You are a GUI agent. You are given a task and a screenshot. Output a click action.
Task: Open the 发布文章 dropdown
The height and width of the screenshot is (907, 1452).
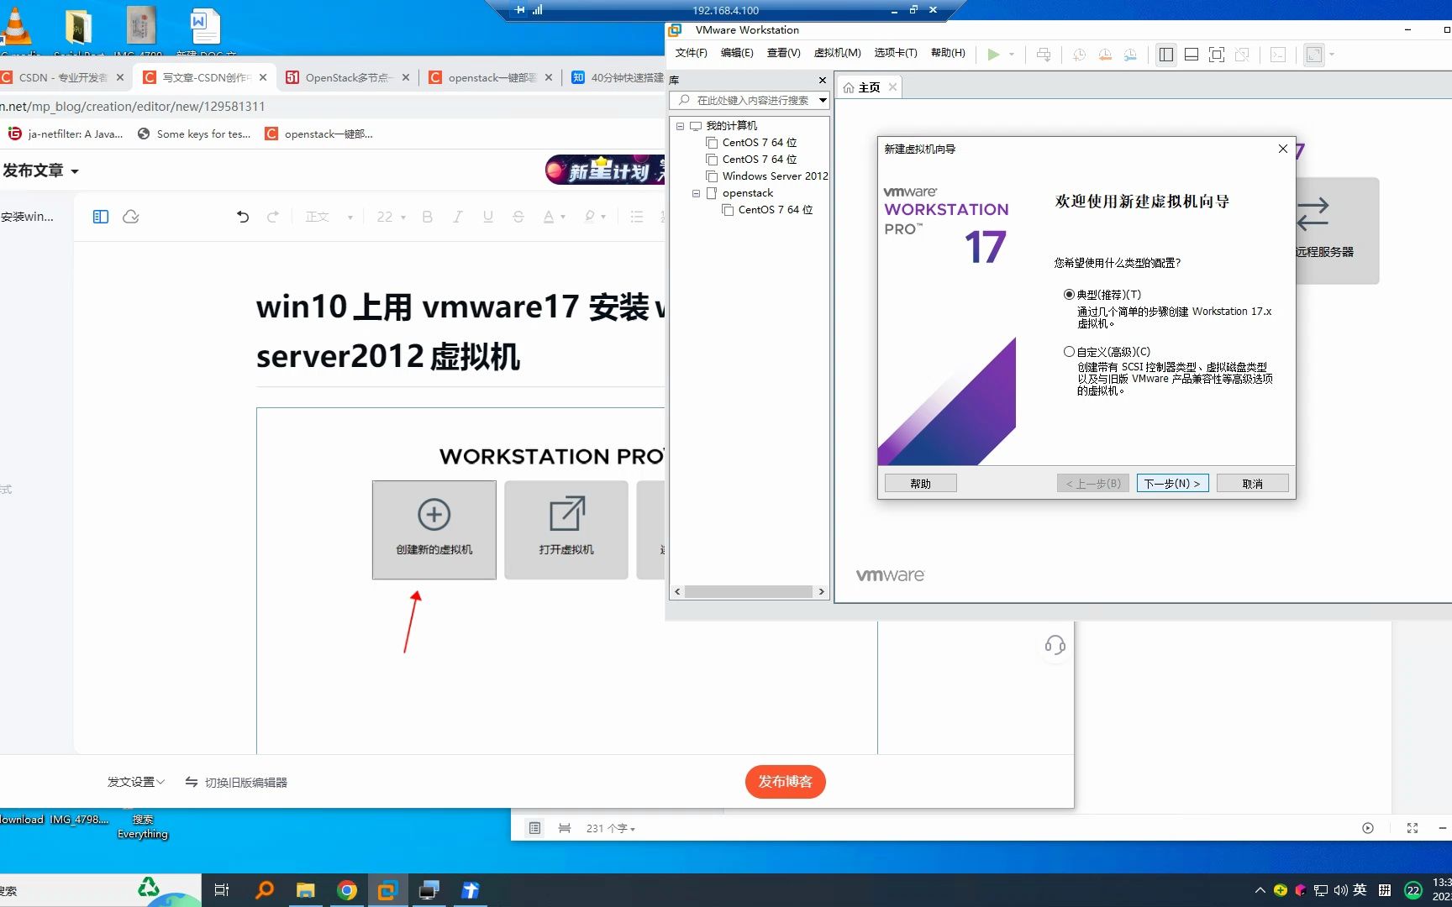[x=40, y=170]
